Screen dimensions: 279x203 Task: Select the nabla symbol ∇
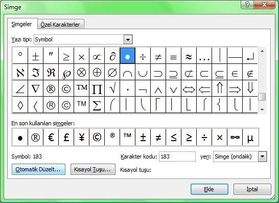[x=36, y=88]
